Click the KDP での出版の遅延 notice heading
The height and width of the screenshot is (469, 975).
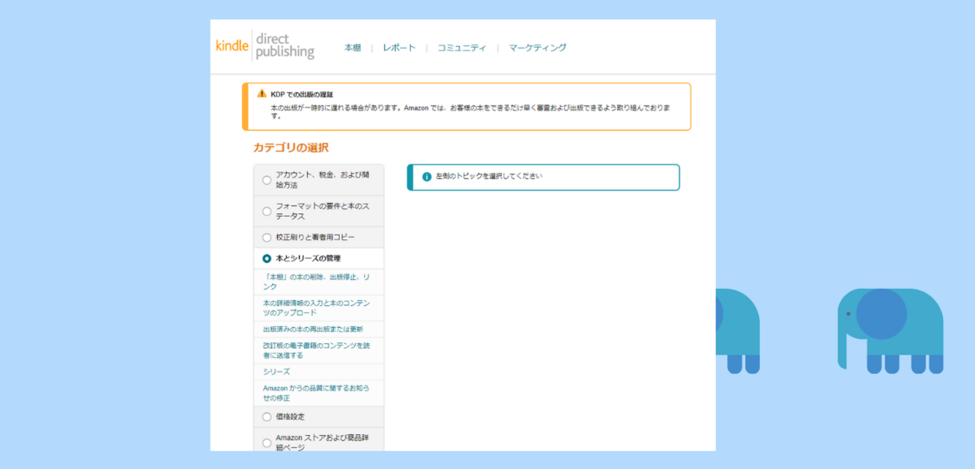(x=301, y=95)
